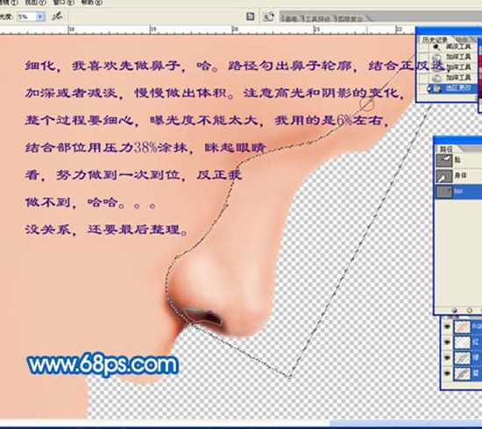482x429 pixels.
Task: Open the exposure percentage dropdown arrow
Action: (x=40, y=17)
